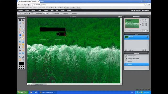
Task: Select the Magic Wand tool
Action: pyautogui.click(x=20, y=26)
